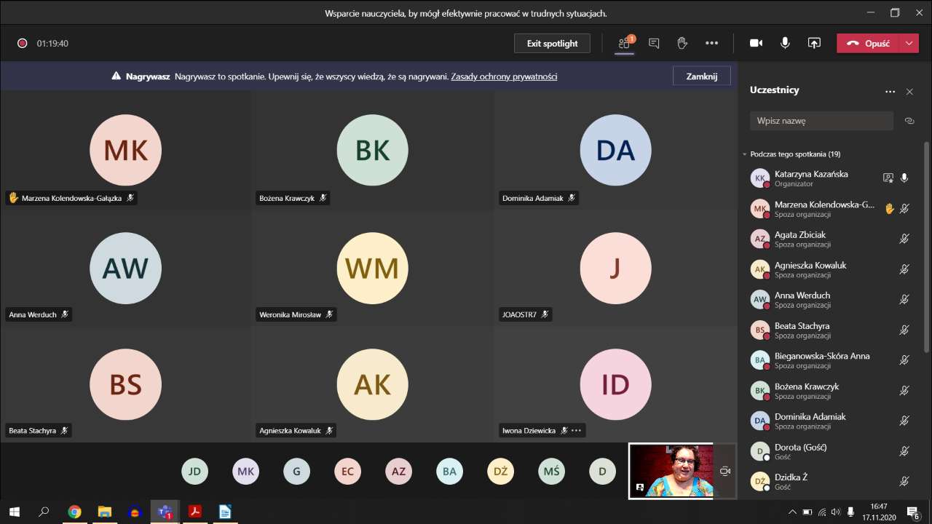932x524 pixels.
Task: Click the 'Wpisz nazwę' search field
Action: coord(821,121)
